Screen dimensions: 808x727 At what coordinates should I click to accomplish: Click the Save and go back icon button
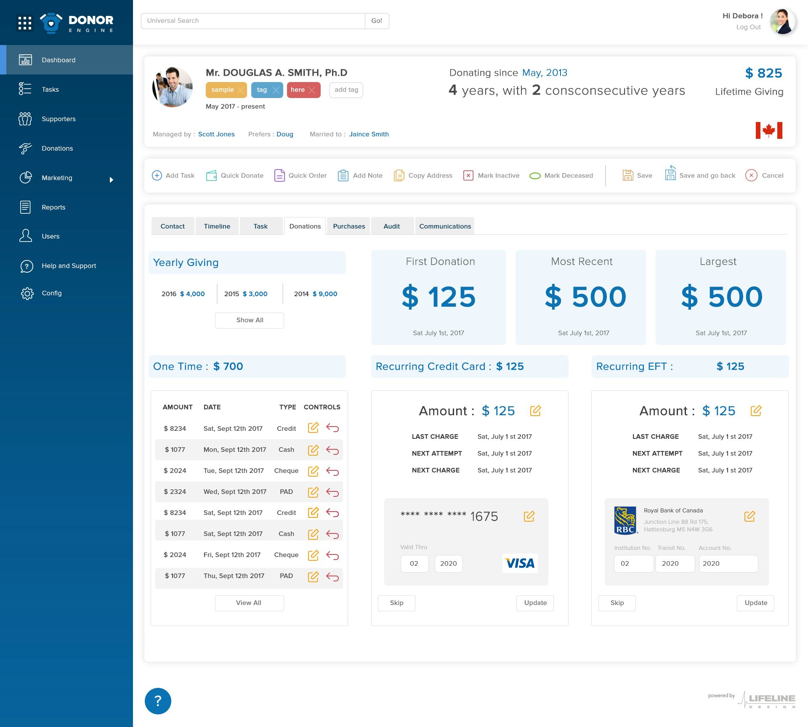coord(671,175)
